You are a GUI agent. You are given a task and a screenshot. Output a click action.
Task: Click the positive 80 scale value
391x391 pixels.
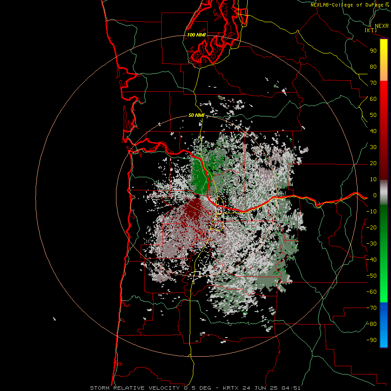click(373, 67)
